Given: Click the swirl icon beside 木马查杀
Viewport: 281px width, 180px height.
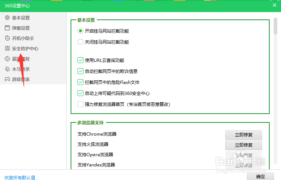Looking at the screenshot, I should 7,69.
